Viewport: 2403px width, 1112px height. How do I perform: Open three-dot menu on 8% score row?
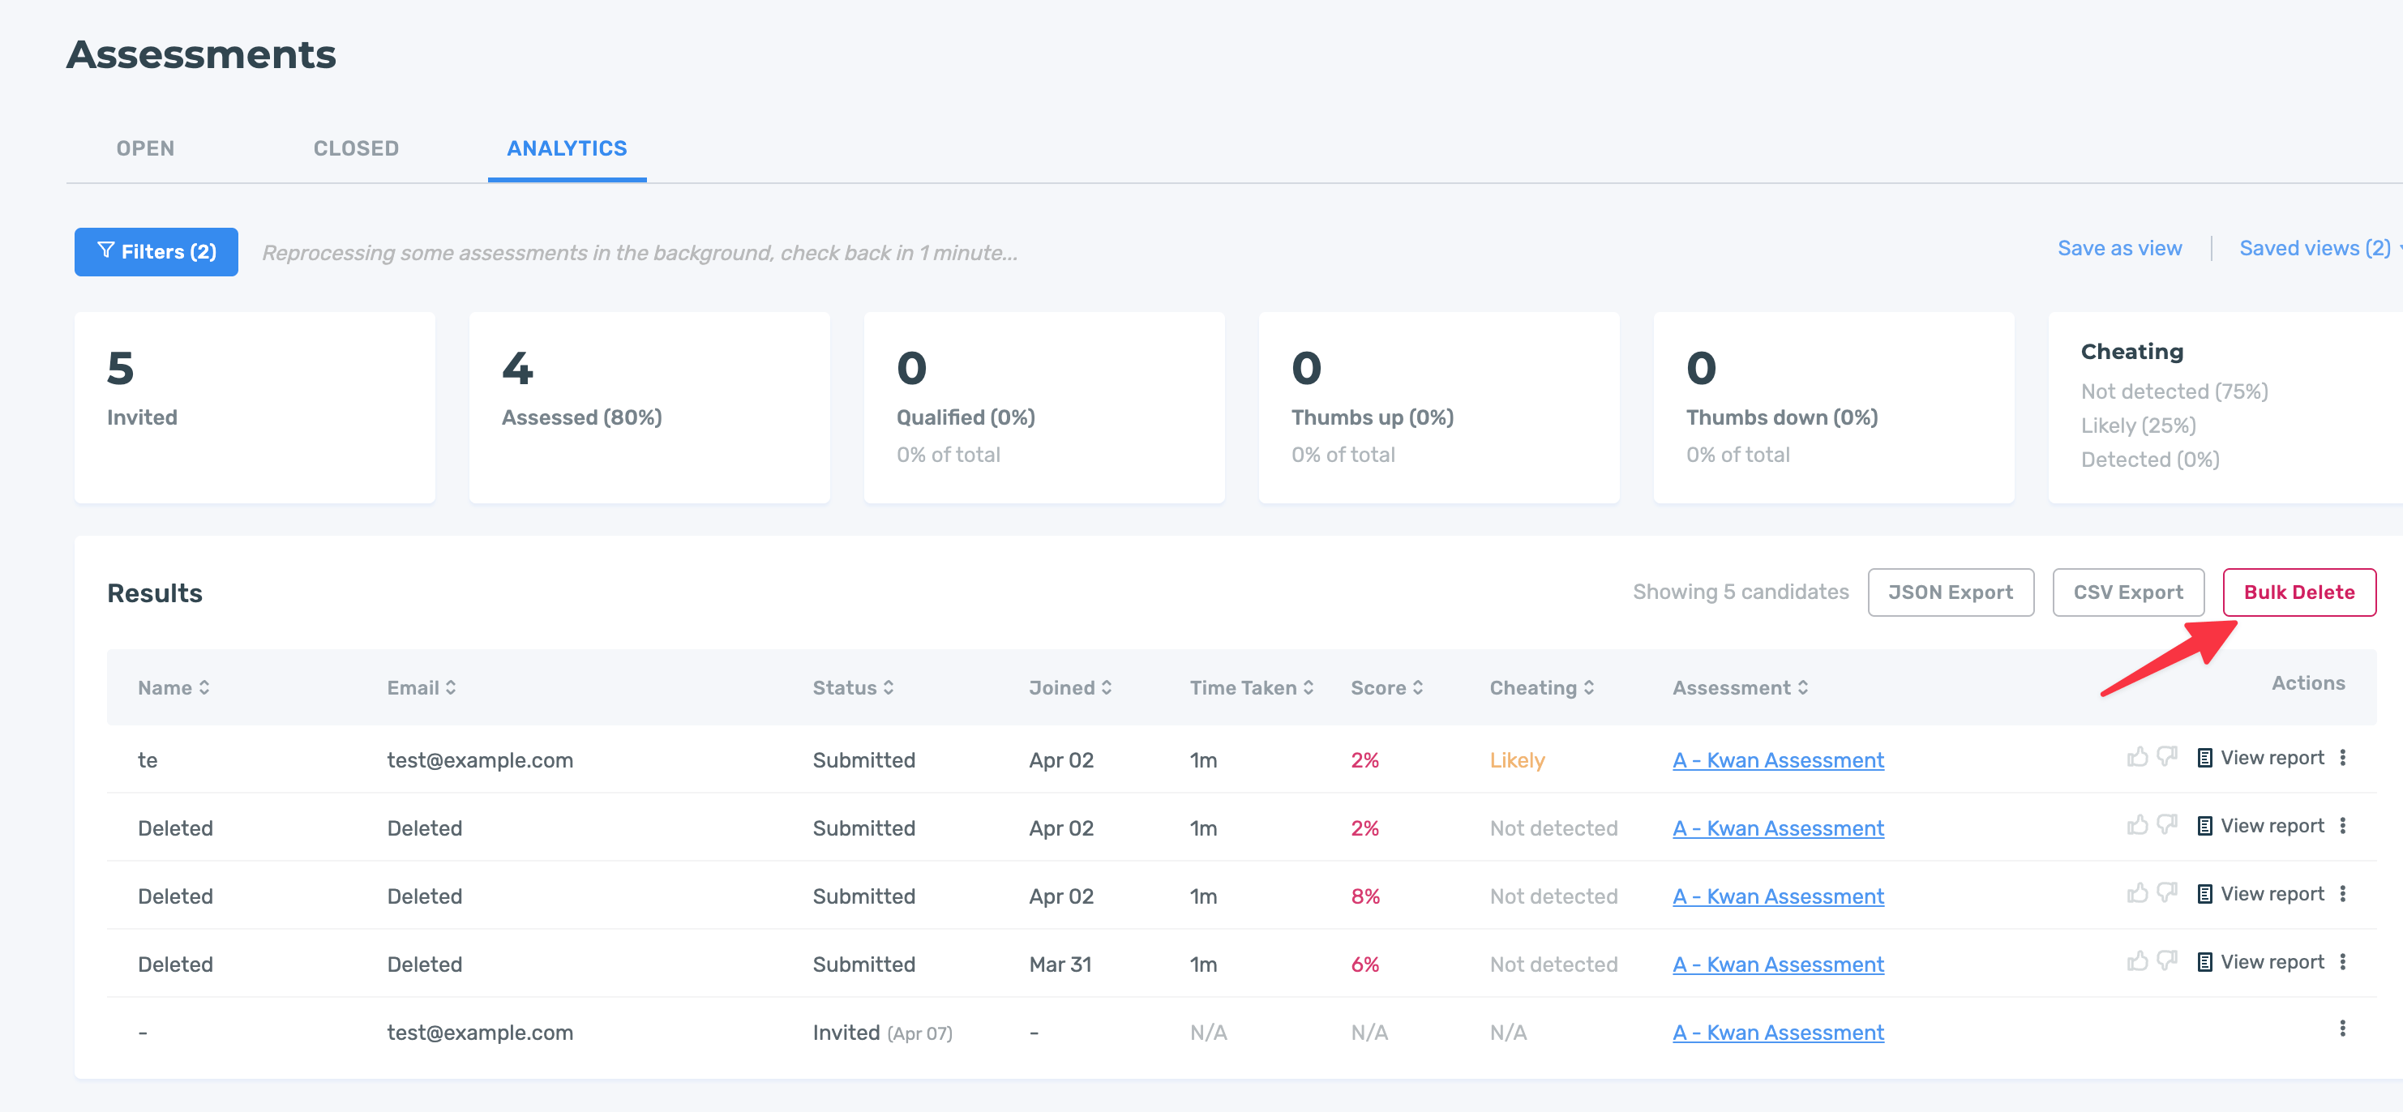point(2342,894)
